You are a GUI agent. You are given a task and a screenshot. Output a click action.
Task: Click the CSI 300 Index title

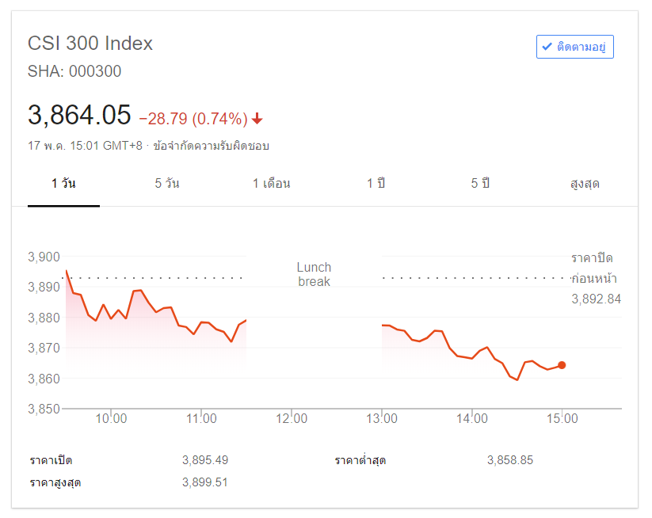tap(90, 44)
